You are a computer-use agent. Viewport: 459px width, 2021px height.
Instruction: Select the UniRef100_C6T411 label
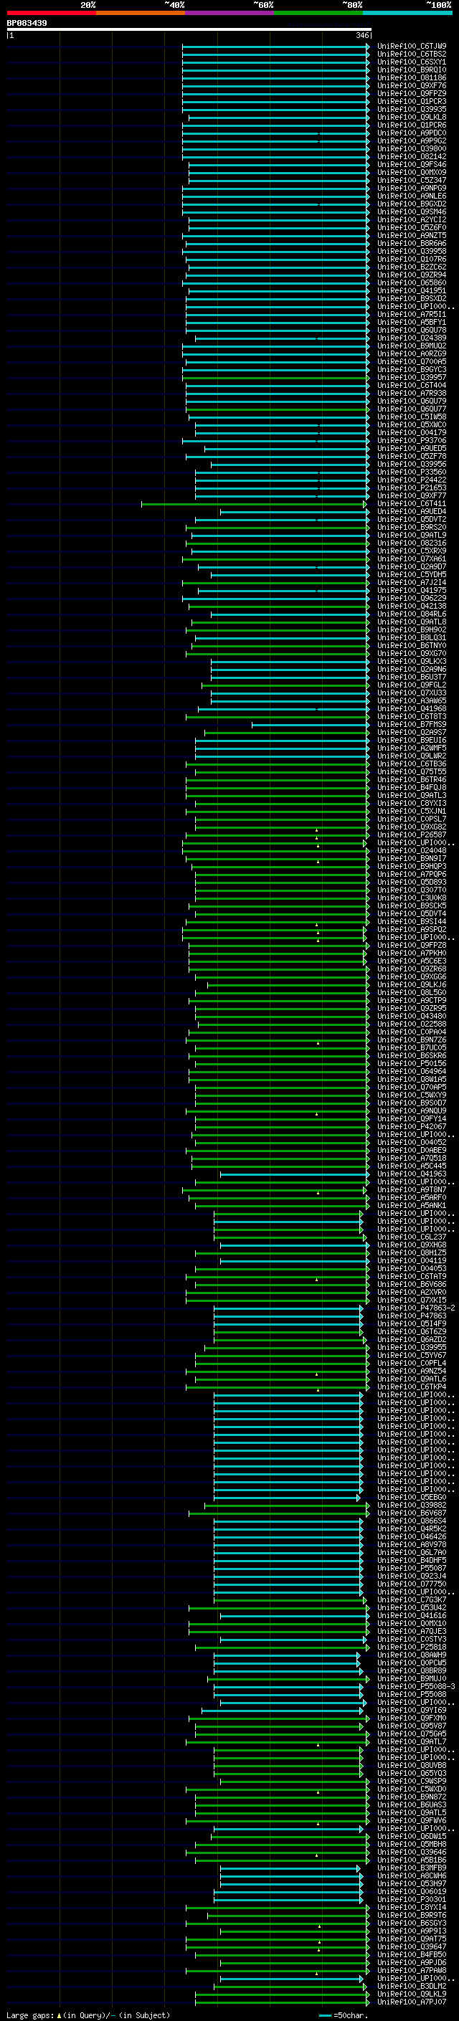pos(412,504)
